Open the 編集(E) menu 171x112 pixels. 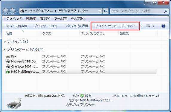31,18
